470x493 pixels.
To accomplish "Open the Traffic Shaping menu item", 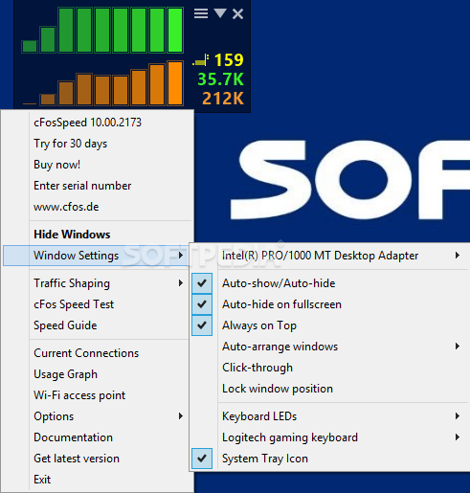I will (72, 283).
